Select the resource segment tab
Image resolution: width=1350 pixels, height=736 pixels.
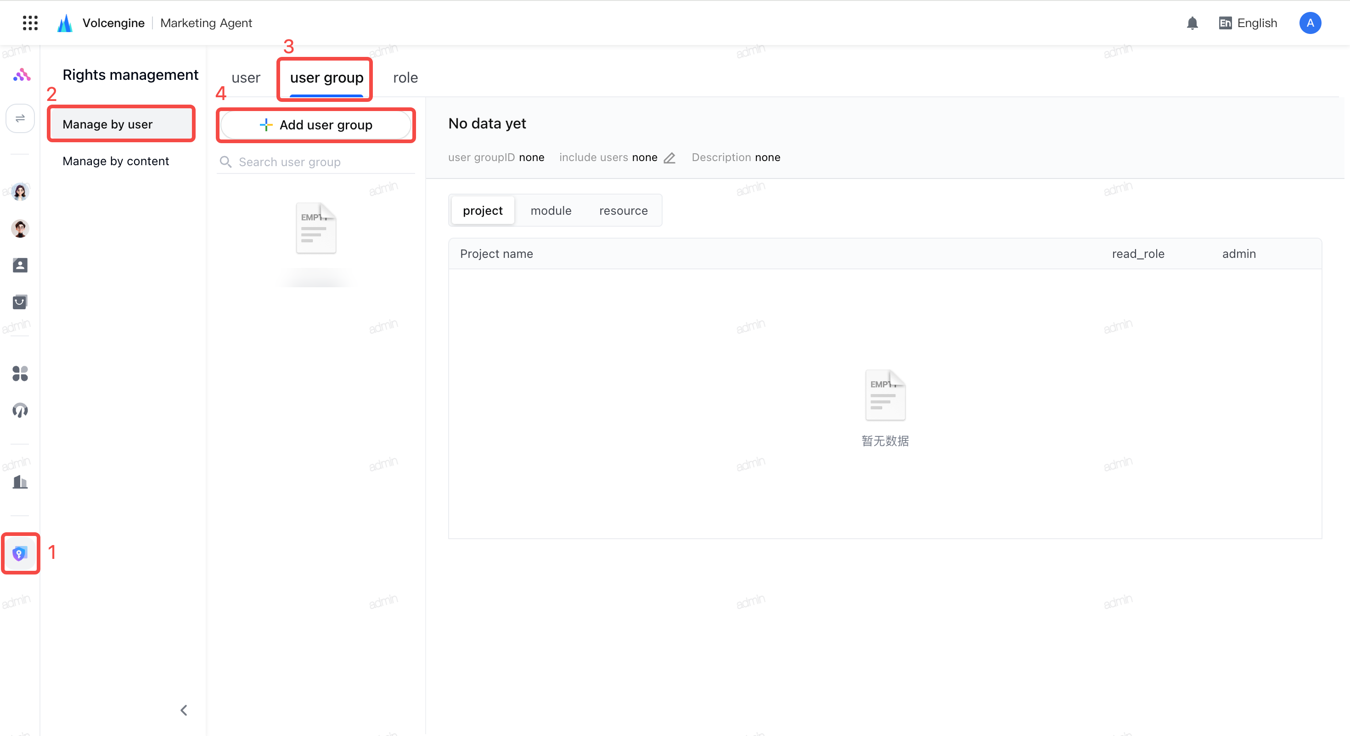tap(624, 211)
